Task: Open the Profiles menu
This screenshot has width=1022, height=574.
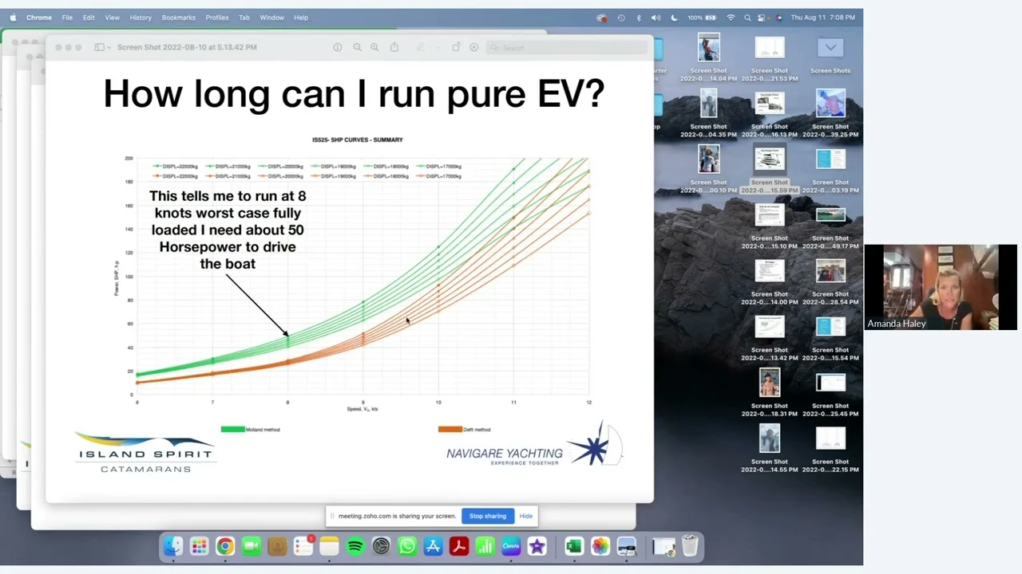Action: [x=217, y=18]
